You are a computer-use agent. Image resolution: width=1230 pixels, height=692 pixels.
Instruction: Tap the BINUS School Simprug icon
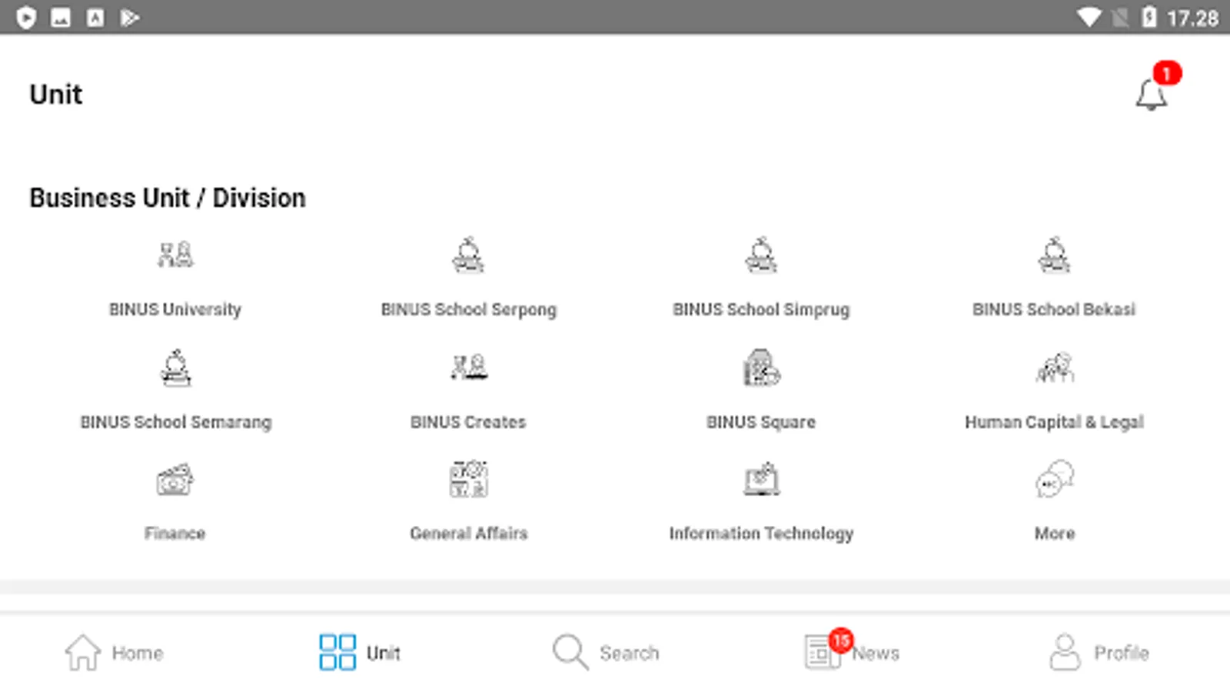(x=761, y=255)
